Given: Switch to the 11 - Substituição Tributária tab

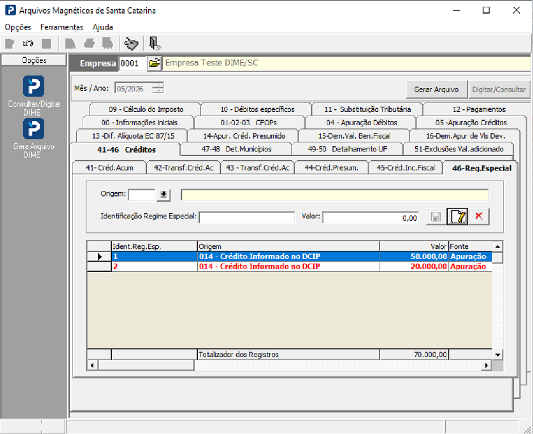Looking at the screenshot, I should tap(368, 109).
